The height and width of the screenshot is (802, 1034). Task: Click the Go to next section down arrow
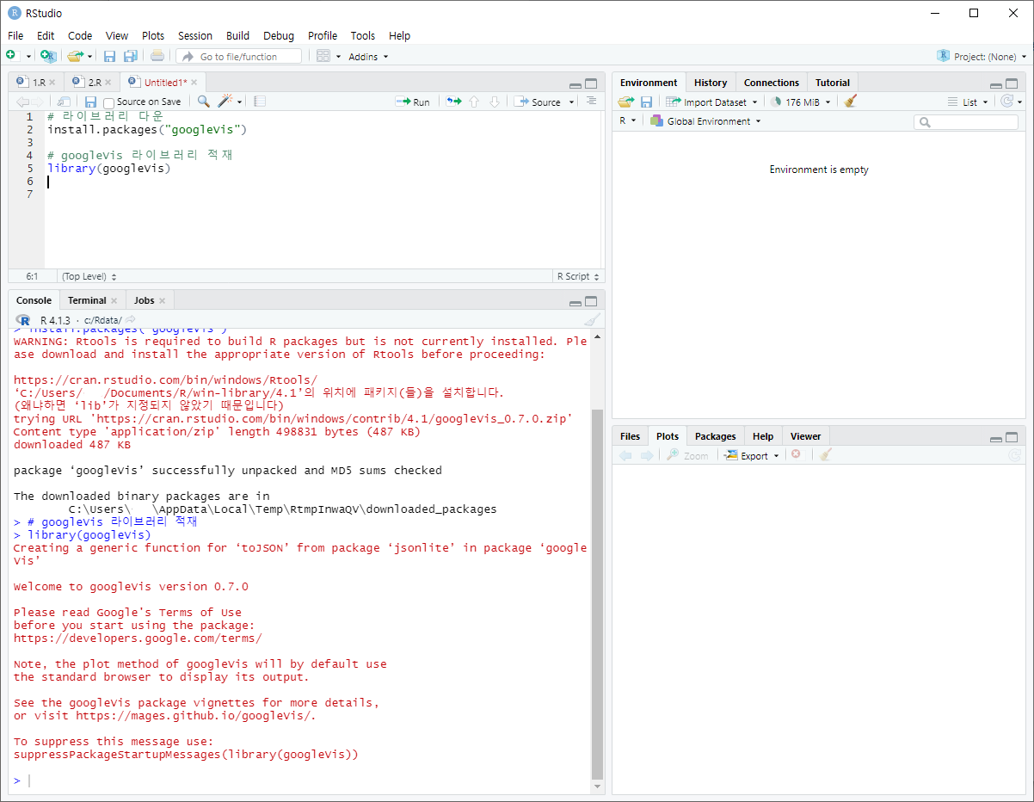[494, 102]
